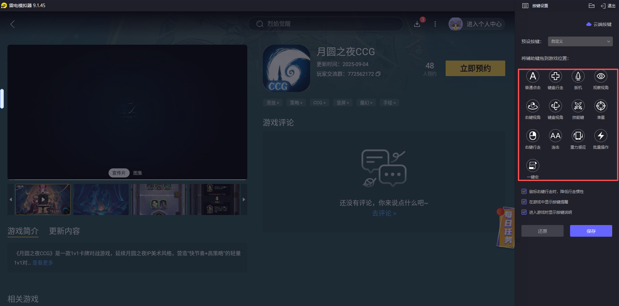Click the 立即预约 button

475,68
